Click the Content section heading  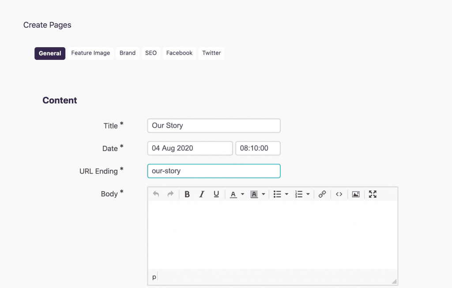(x=60, y=100)
